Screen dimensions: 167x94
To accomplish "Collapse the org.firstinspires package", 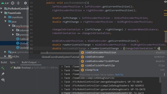I will pyautogui.click(x=9, y=26).
